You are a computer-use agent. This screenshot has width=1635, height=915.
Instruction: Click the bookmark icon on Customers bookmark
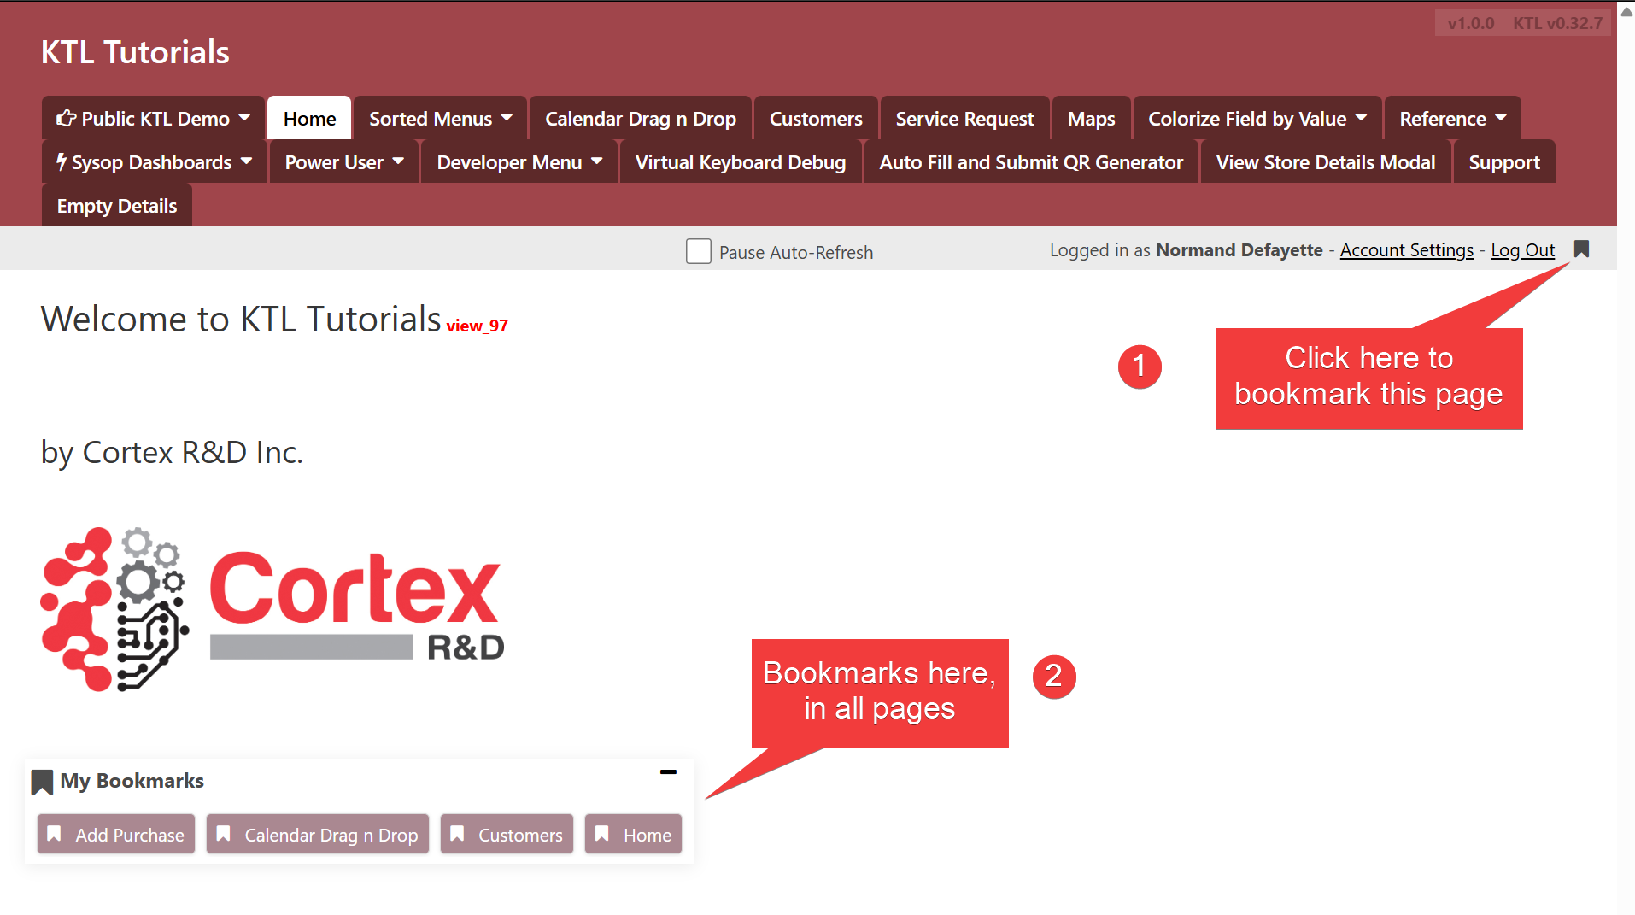(x=457, y=834)
